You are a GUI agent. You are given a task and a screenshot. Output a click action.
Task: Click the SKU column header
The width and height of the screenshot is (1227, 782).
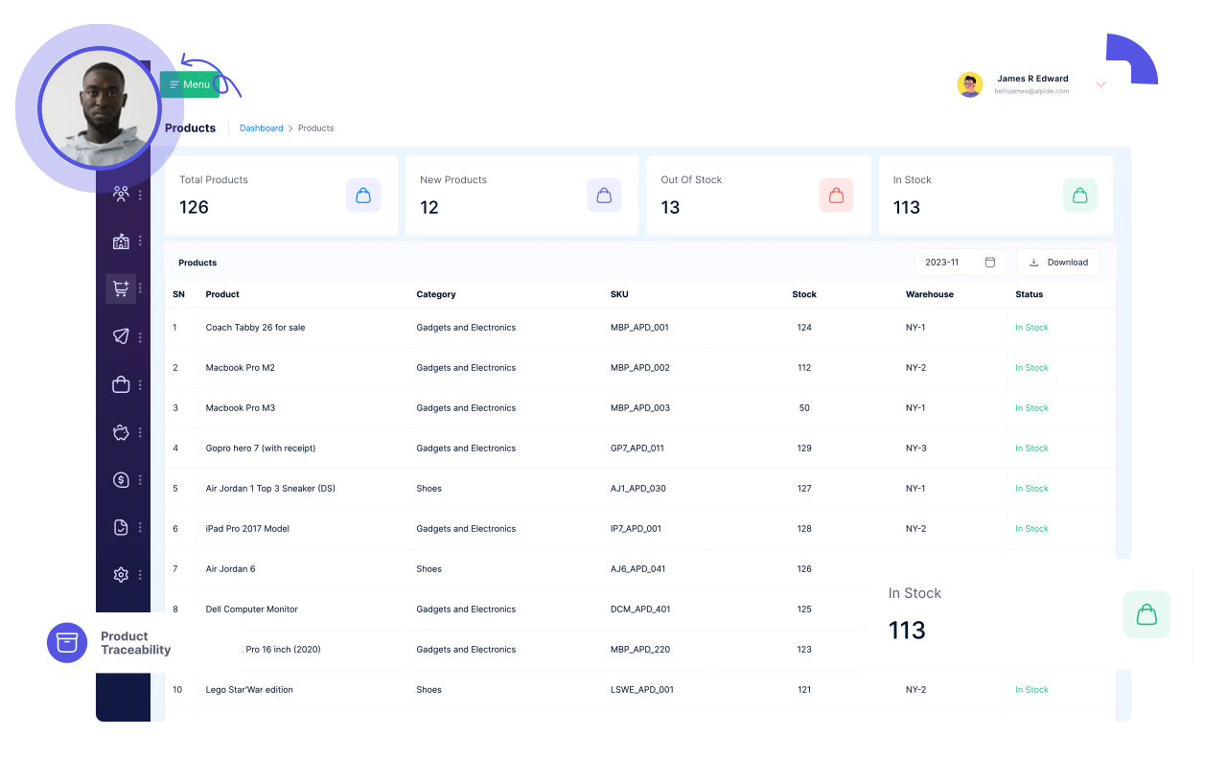(619, 294)
